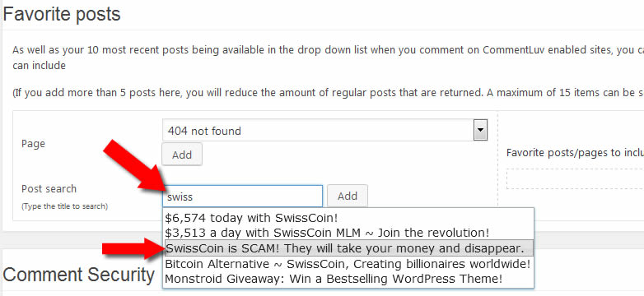Click the 'Comment Security' section heading
The height and width of the screenshot is (296, 644).
78,275
